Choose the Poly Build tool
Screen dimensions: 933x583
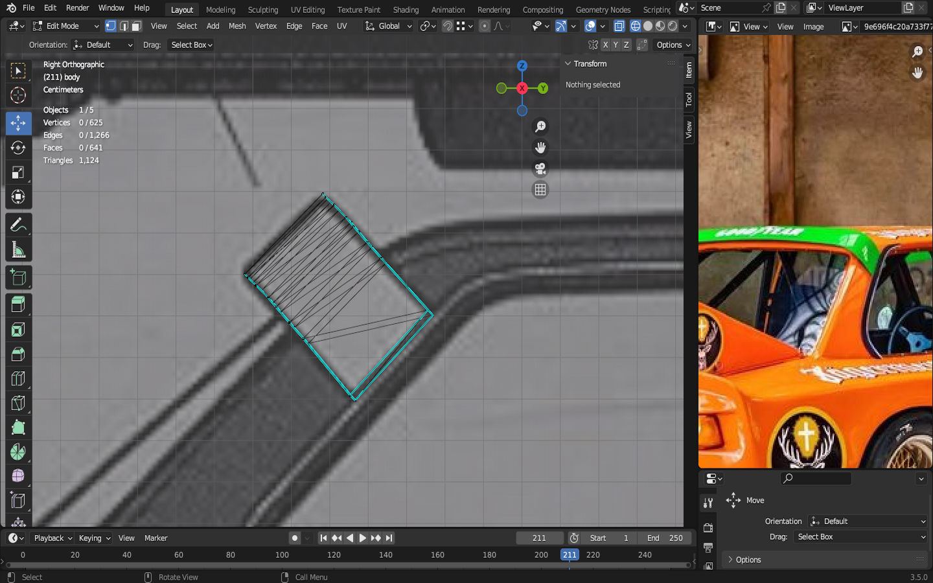click(18, 428)
